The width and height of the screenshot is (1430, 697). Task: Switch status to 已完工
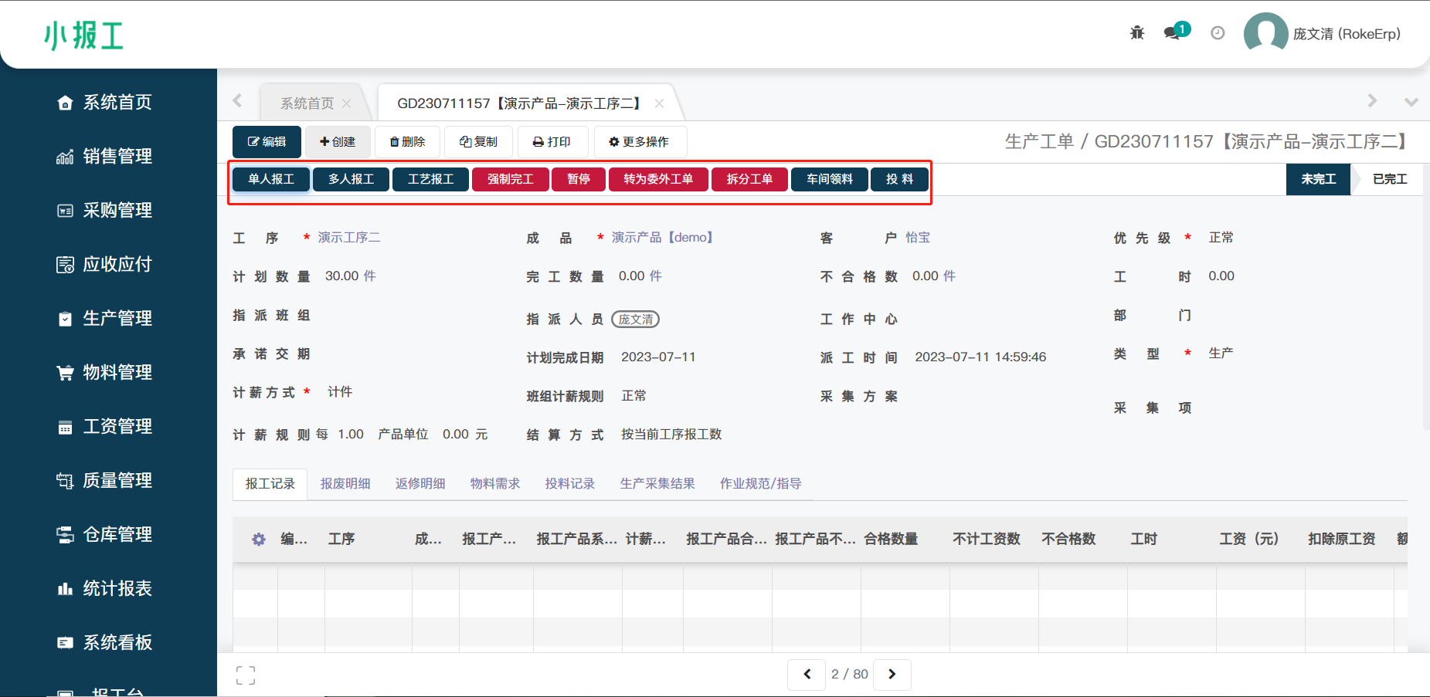(x=1389, y=179)
